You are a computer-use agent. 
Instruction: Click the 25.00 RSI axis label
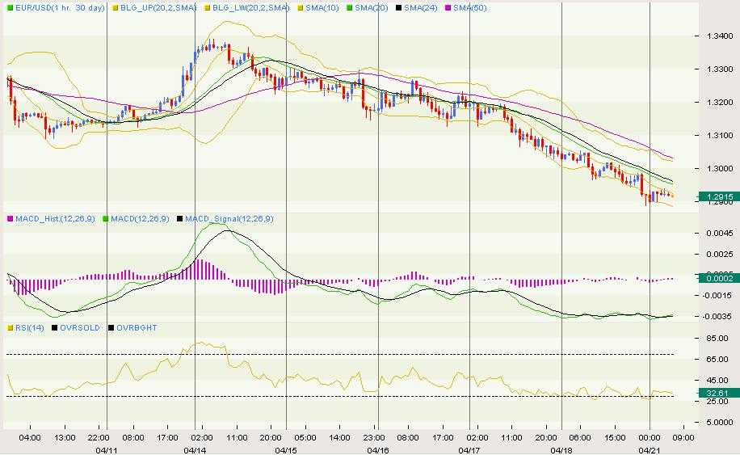coord(717,401)
